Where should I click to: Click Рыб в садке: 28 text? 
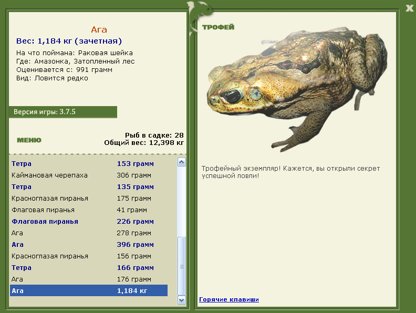pos(154,135)
